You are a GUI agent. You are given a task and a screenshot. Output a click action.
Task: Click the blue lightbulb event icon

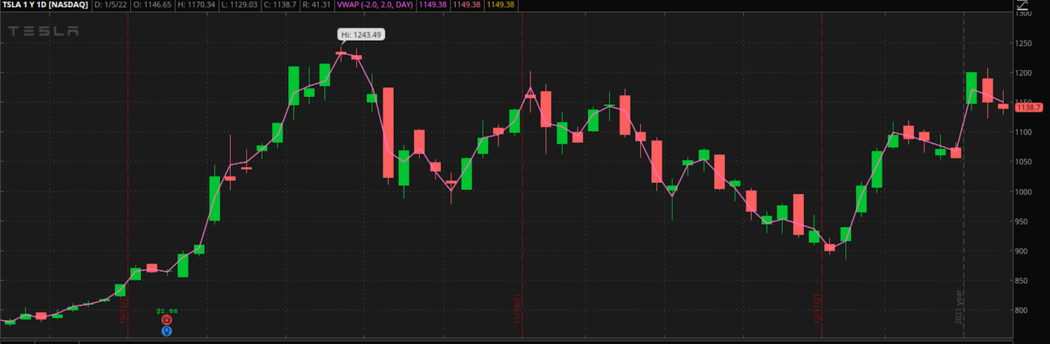[x=167, y=331]
